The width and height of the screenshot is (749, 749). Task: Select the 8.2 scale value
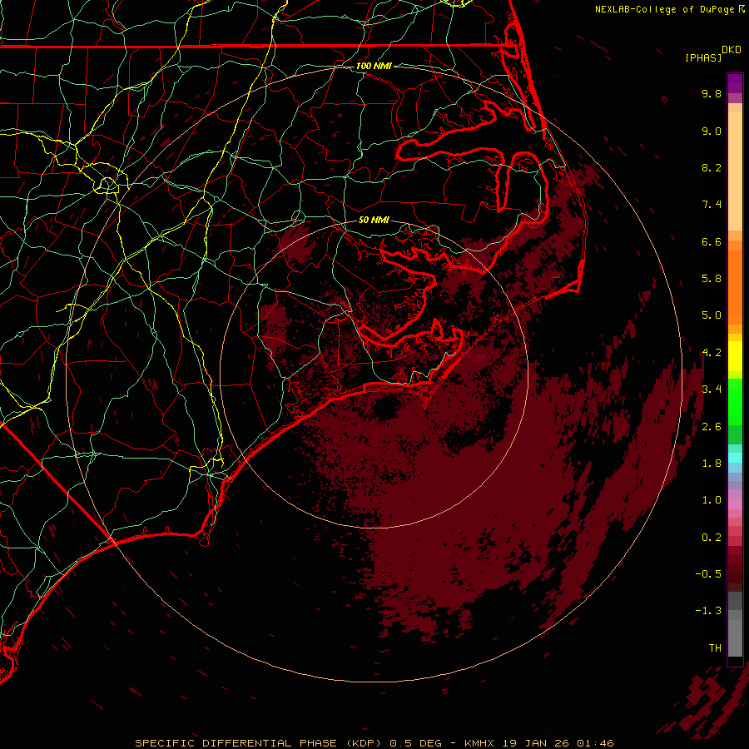point(712,167)
